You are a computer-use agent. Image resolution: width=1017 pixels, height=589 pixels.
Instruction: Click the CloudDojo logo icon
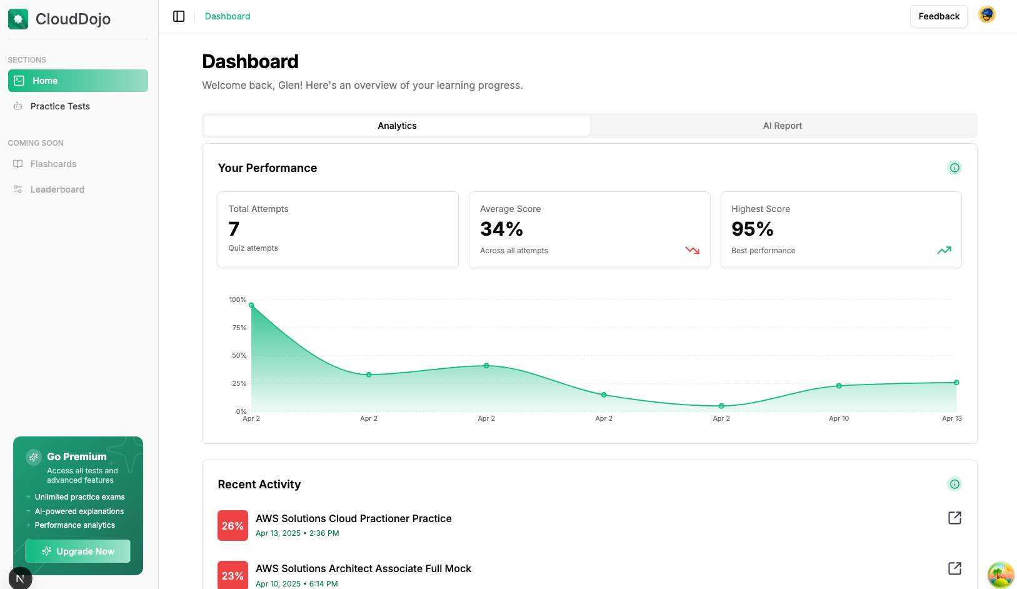pyautogui.click(x=18, y=19)
